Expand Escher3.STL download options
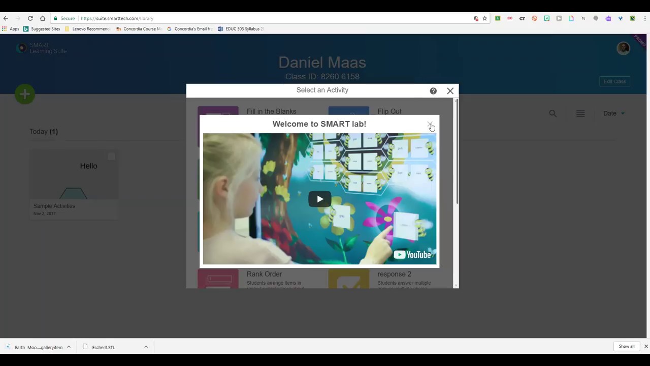This screenshot has height=366, width=650. tap(146, 347)
